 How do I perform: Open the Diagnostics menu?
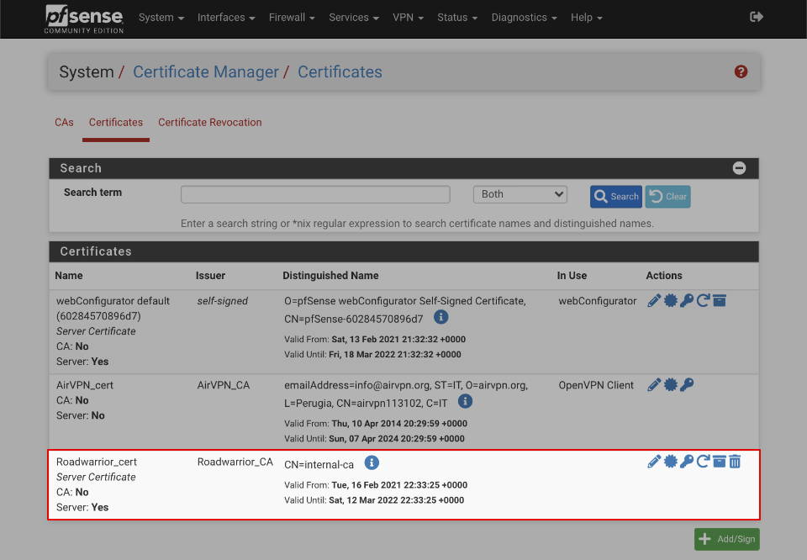(x=524, y=18)
